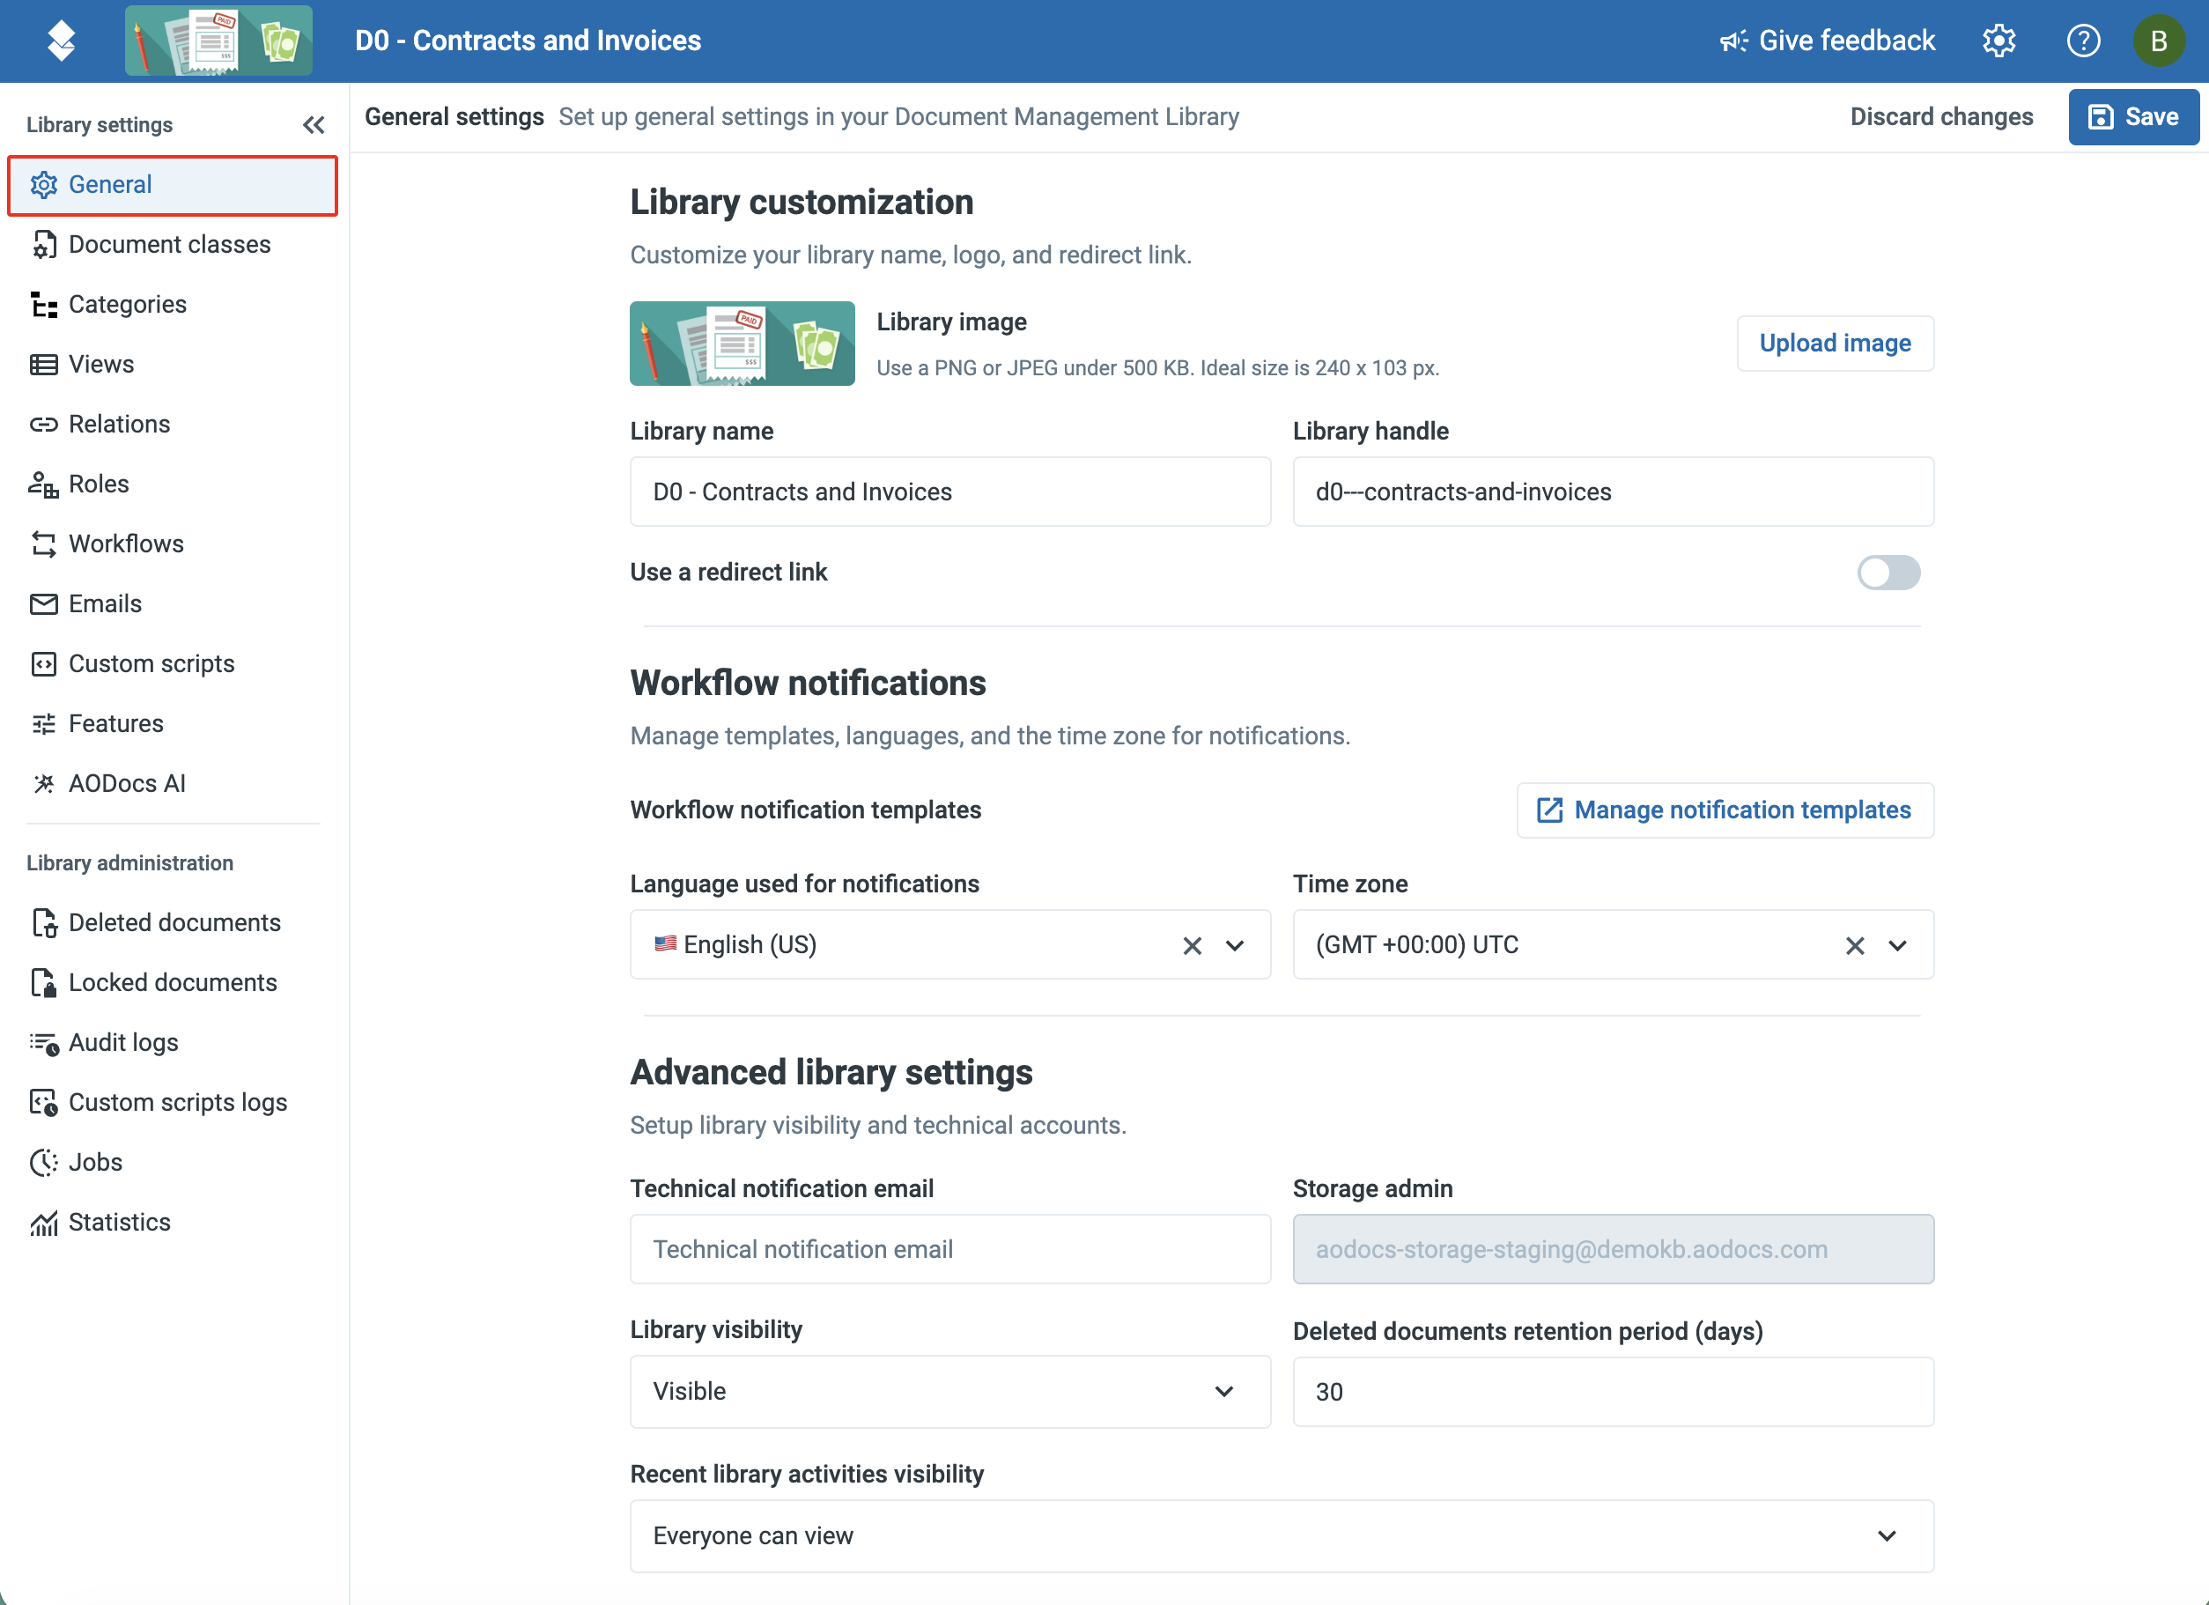This screenshot has width=2209, height=1605.
Task: Click the General gear icon in sidebar
Action: (44, 185)
